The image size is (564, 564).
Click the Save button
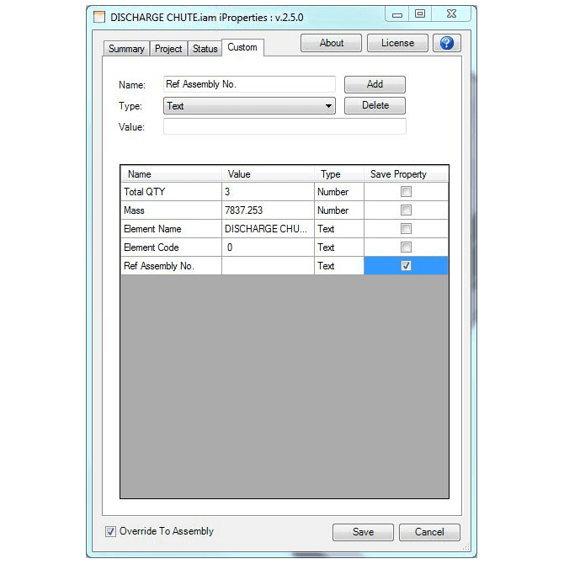click(363, 532)
